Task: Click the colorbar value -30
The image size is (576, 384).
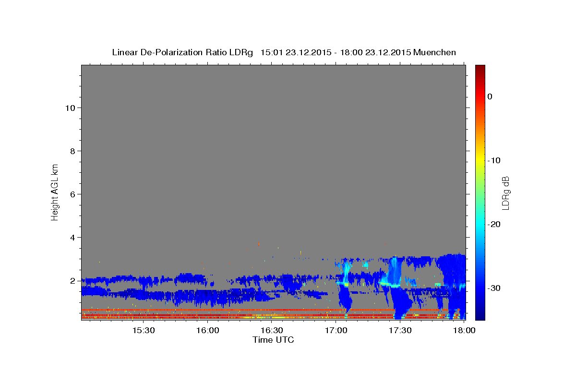Action: coord(495,288)
